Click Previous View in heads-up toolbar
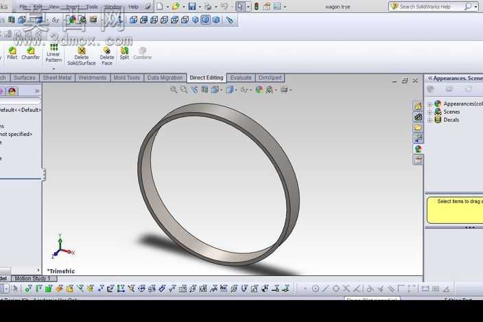 [x=194, y=90]
